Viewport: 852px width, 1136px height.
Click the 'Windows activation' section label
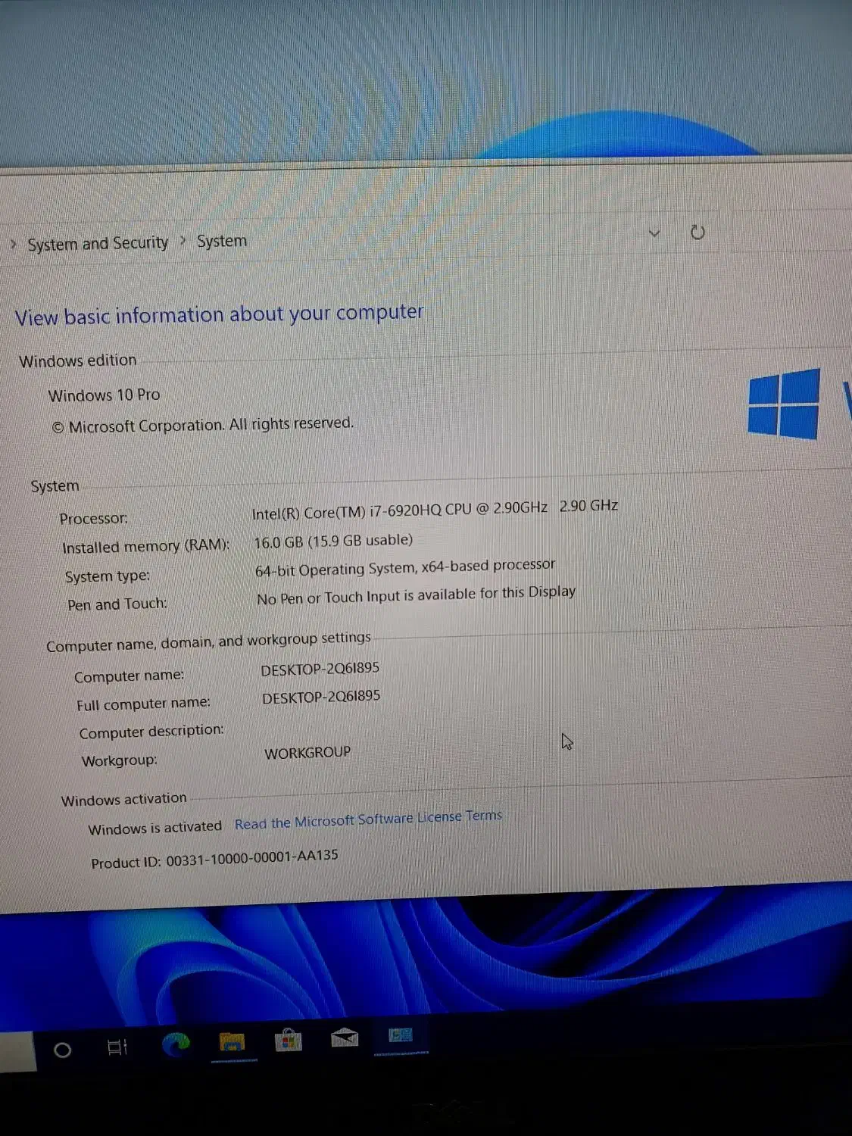[124, 800]
